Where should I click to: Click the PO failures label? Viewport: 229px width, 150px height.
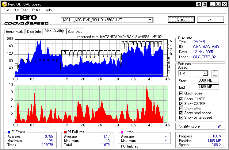point(130,146)
